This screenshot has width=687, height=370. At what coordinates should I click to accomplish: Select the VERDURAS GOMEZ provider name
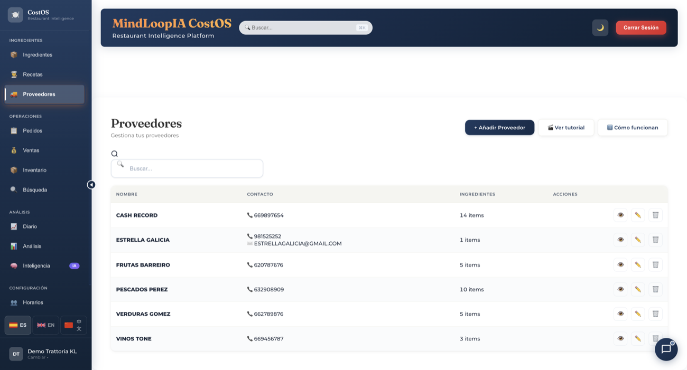click(143, 314)
